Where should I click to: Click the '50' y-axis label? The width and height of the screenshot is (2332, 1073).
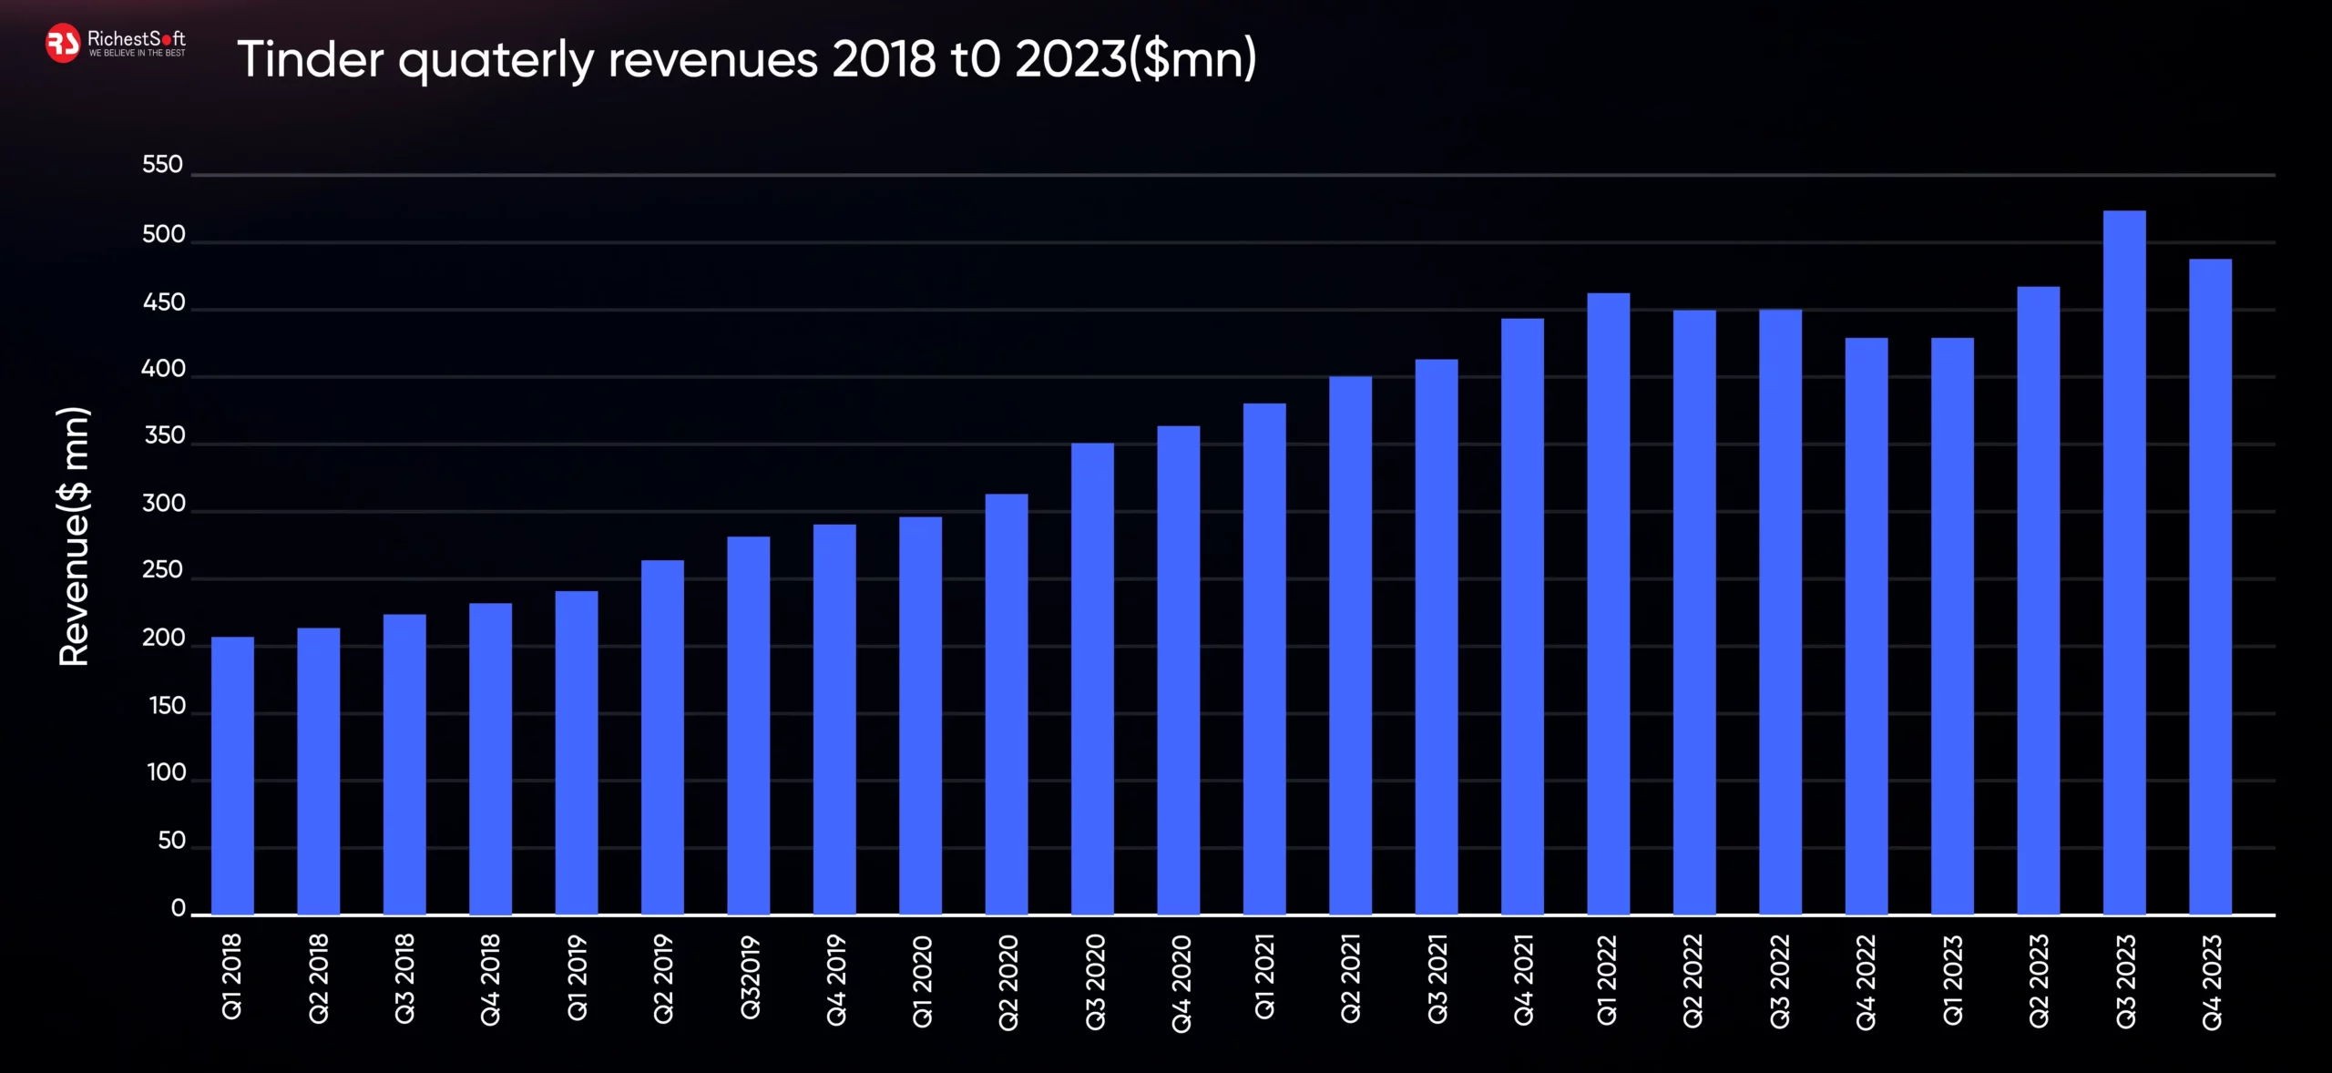[171, 841]
